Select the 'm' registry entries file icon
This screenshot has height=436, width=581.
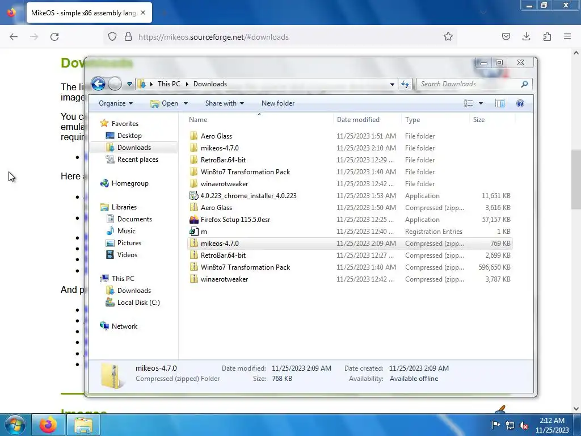[x=193, y=232]
